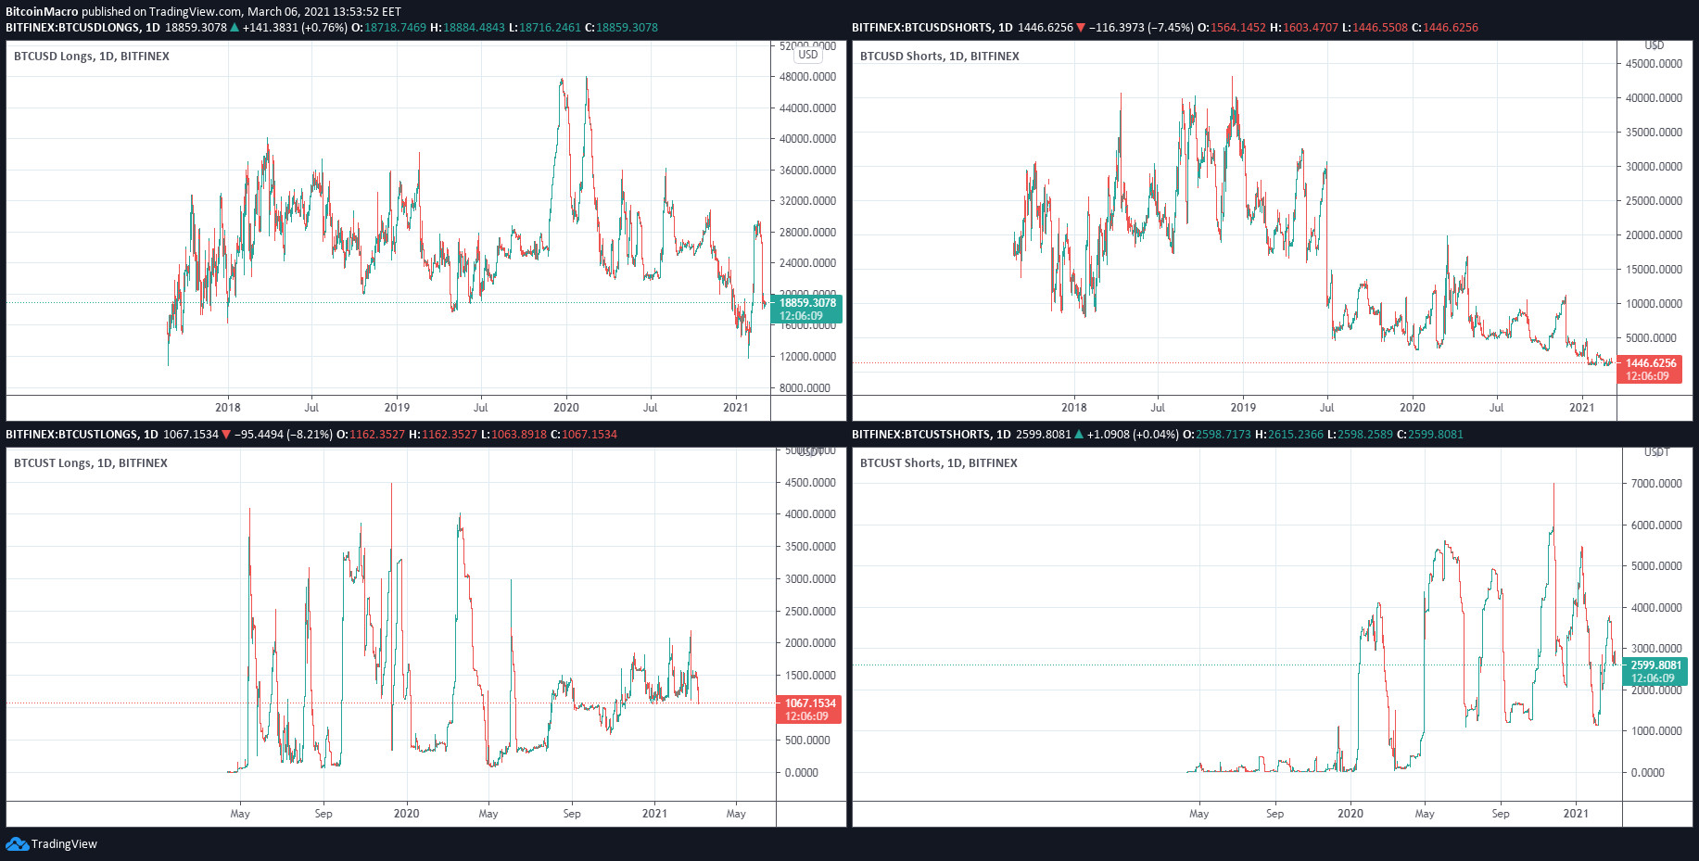Click the change text −95.4494 (−8.21%)
The height and width of the screenshot is (861, 1699).
(x=284, y=435)
